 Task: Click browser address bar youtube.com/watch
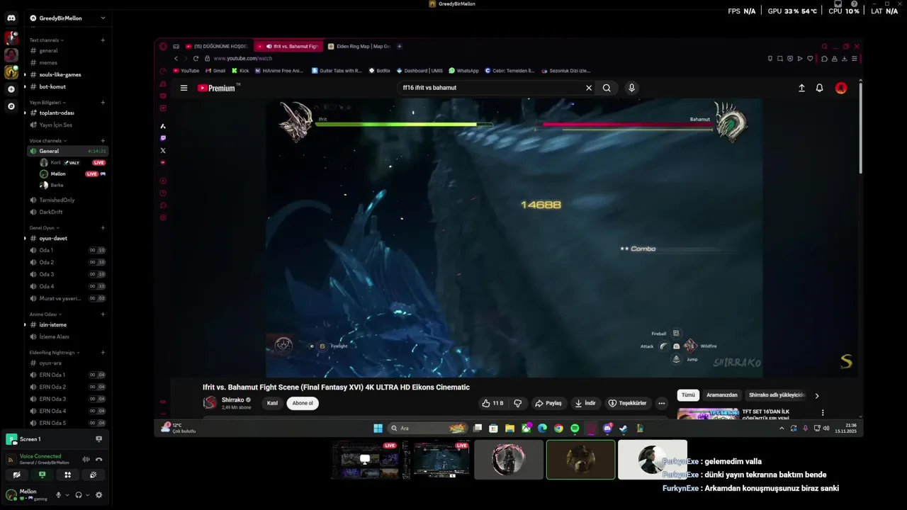(x=243, y=58)
